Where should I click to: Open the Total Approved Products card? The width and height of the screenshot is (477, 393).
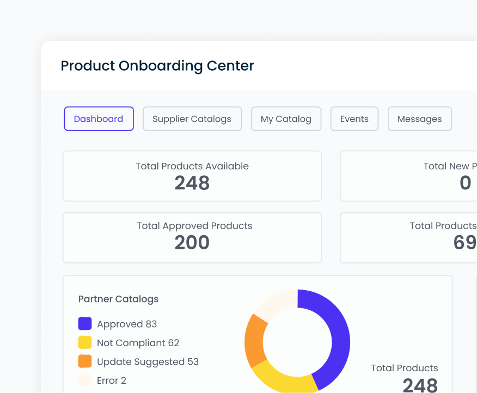tap(192, 238)
